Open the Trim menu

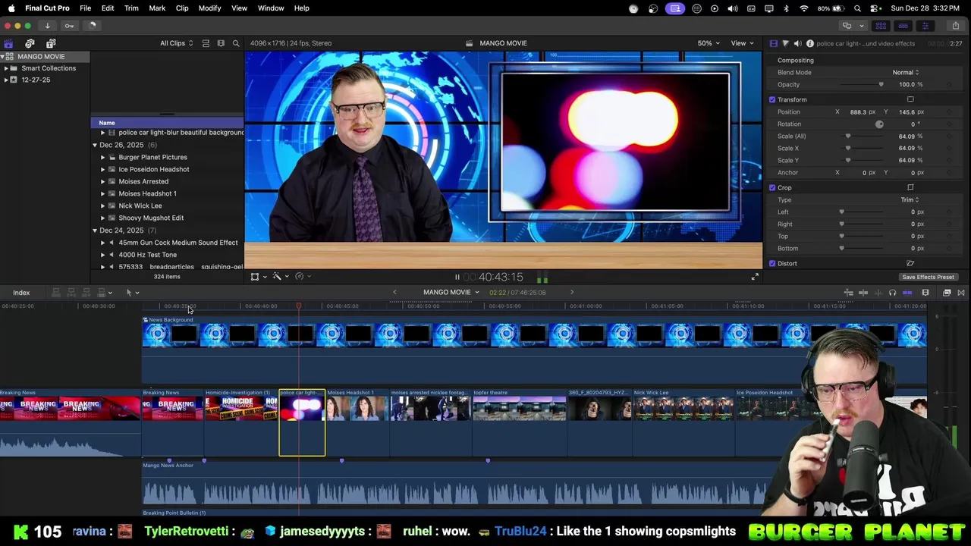(x=131, y=8)
